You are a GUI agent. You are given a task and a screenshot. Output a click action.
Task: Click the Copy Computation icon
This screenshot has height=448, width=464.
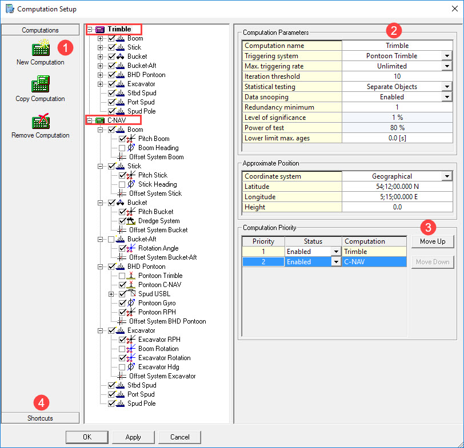tap(39, 85)
